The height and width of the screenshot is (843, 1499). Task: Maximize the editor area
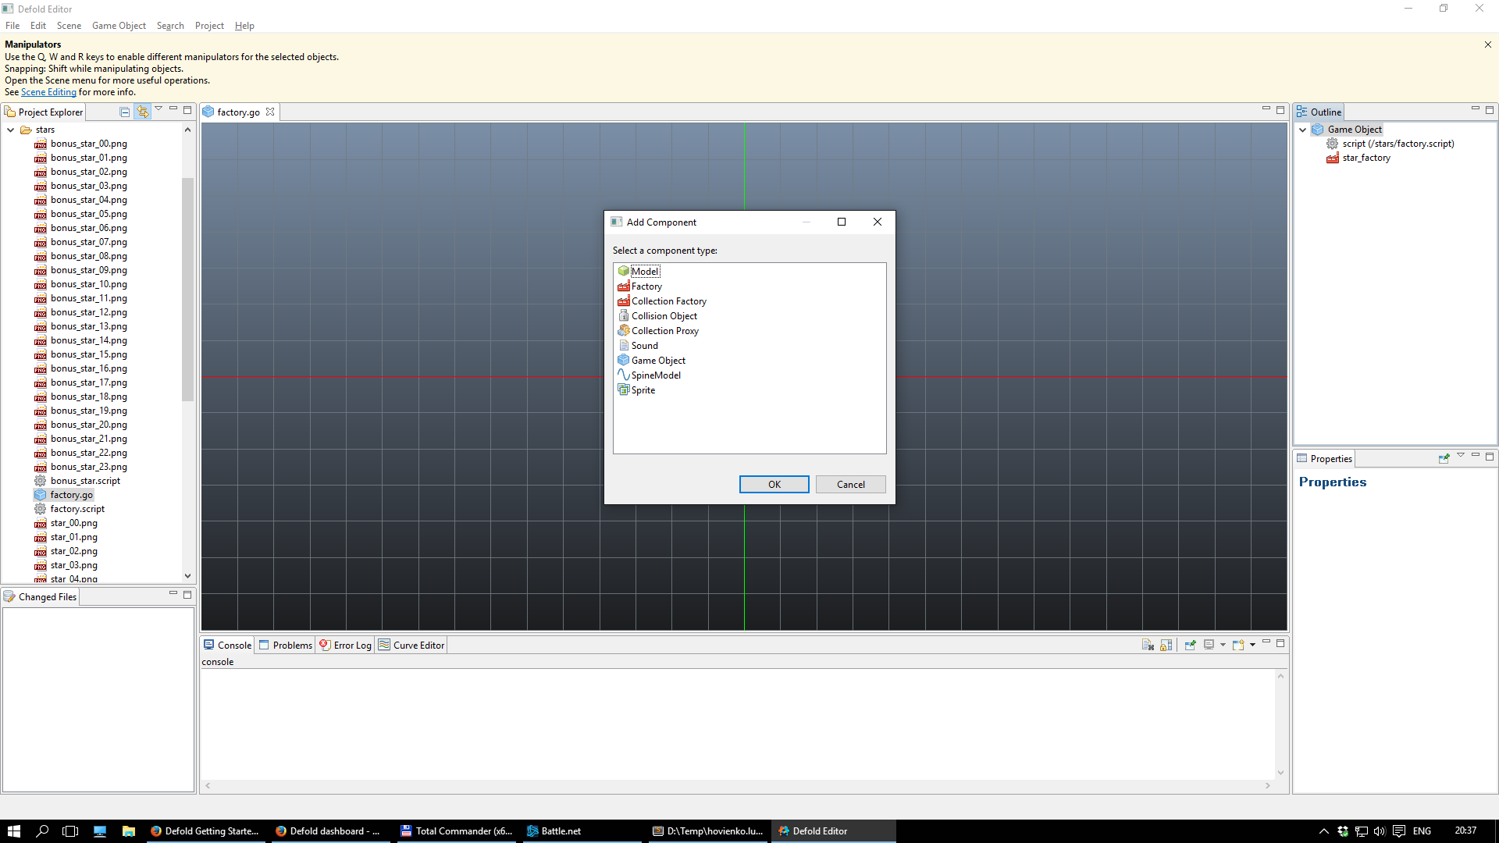click(1280, 110)
